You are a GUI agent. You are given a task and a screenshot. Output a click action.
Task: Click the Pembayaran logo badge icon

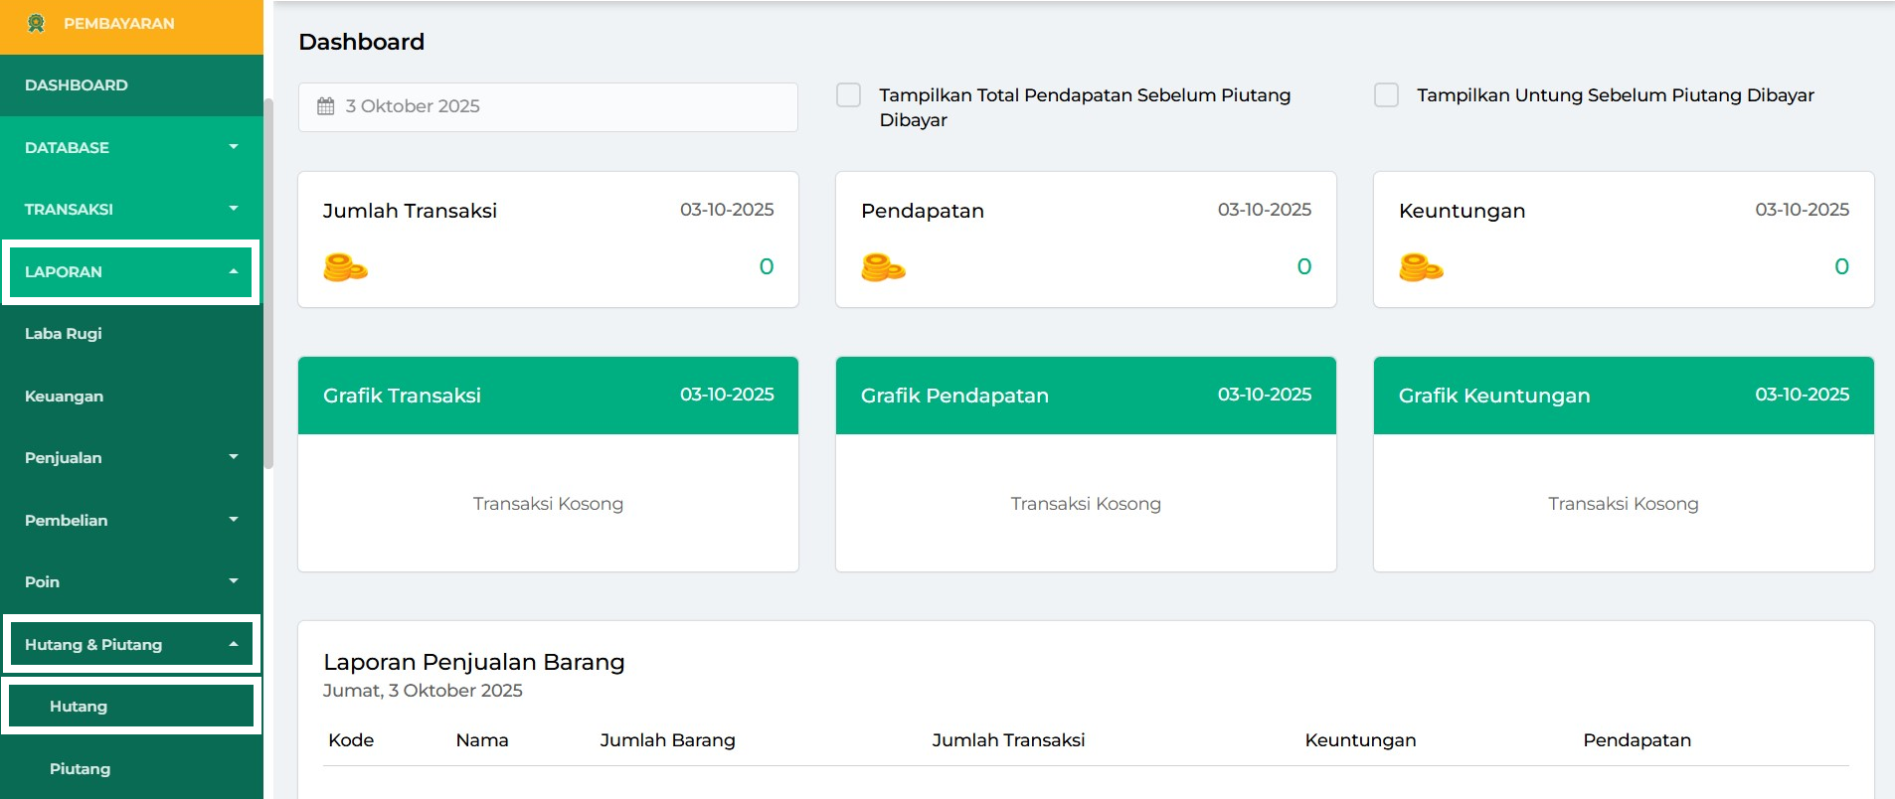click(x=37, y=23)
